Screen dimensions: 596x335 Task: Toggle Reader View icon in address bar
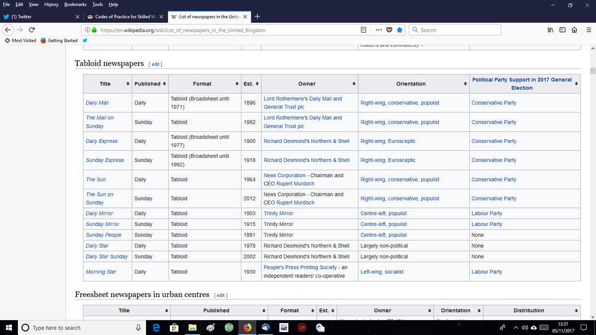click(364, 30)
